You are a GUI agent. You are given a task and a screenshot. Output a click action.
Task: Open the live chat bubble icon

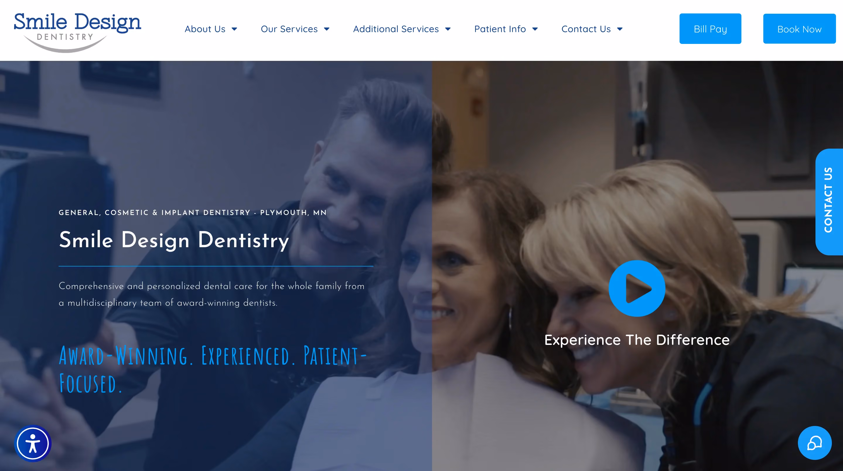tap(815, 443)
